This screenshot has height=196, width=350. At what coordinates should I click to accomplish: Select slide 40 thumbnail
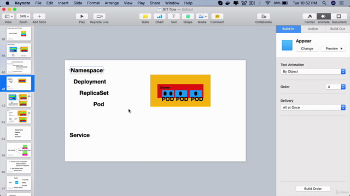(19, 67)
